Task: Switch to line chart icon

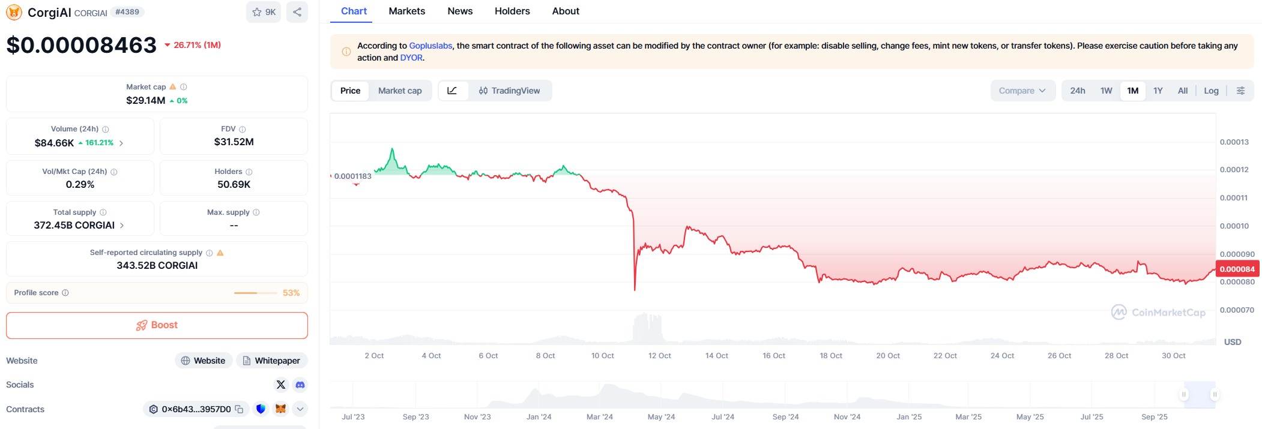Action: 453,91
